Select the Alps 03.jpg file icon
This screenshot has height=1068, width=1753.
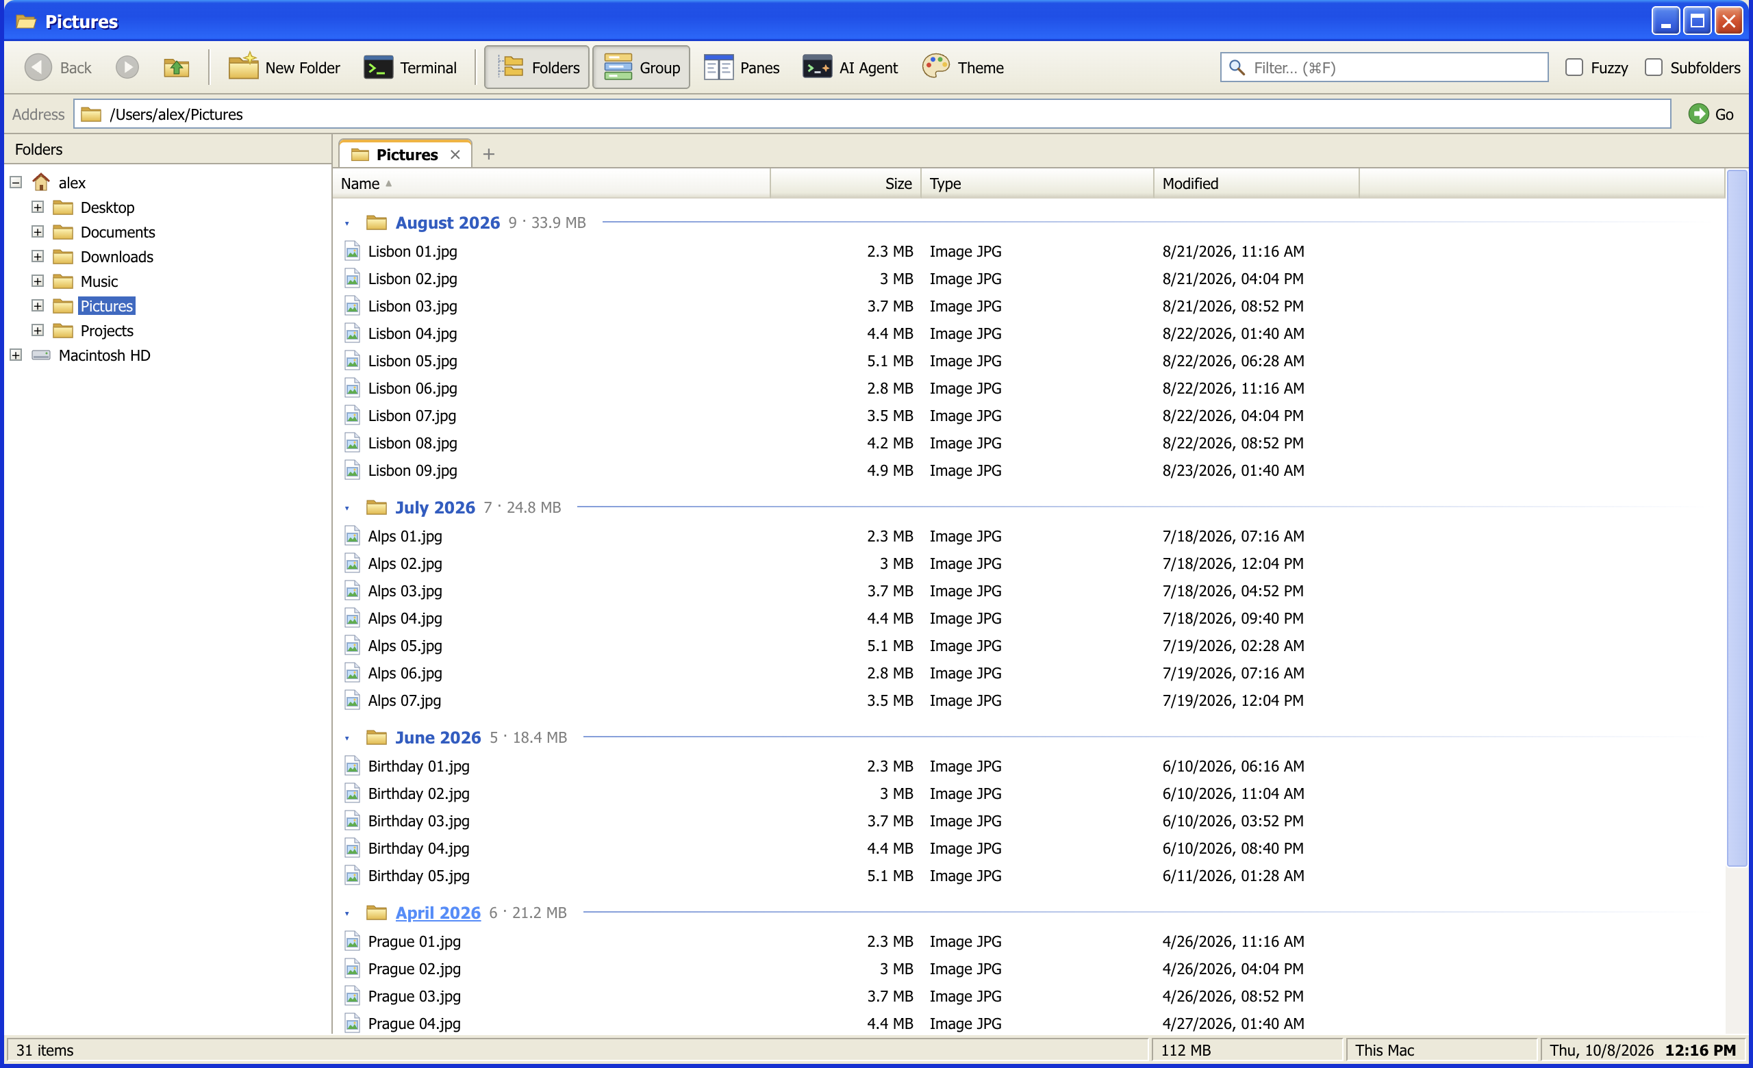click(x=352, y=591)
